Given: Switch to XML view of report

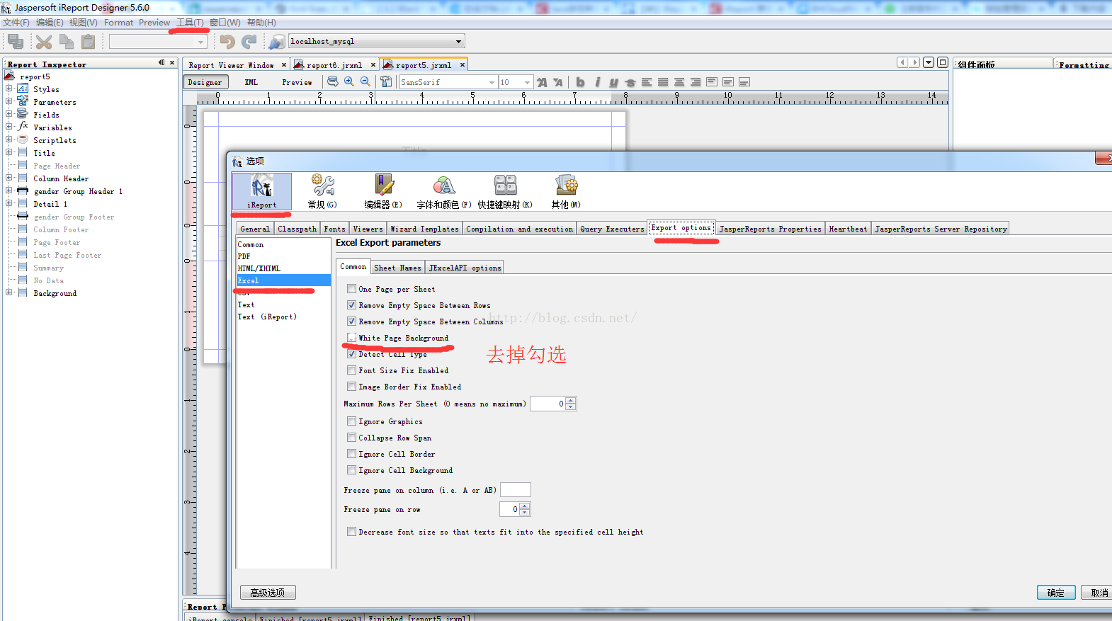Looking at the screenshot, I should (x=251, y=82).
